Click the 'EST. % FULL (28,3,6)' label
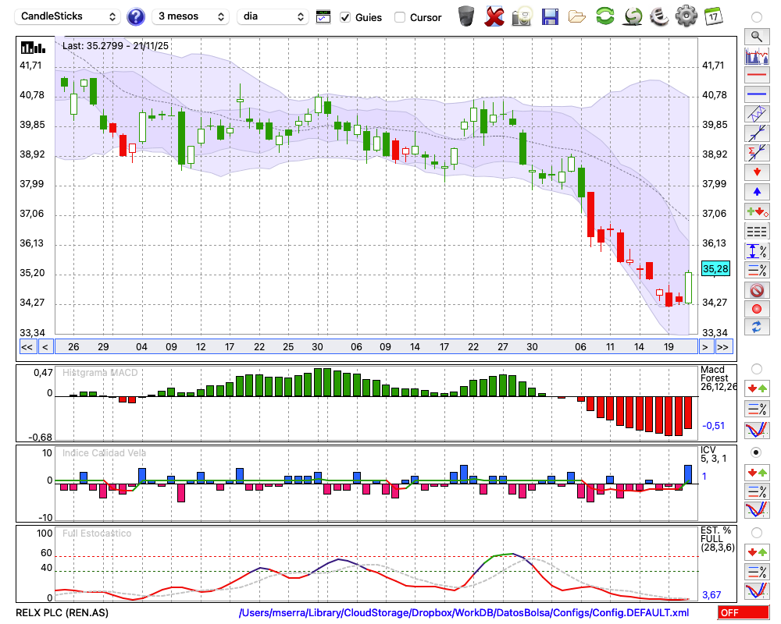The height and width of the screenshot is (624, 781). click(x=717, y=539)
